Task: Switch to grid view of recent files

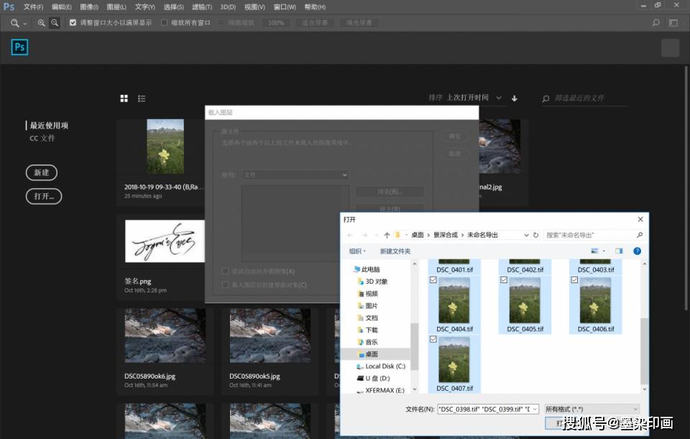Action: (x=124, y=98)
